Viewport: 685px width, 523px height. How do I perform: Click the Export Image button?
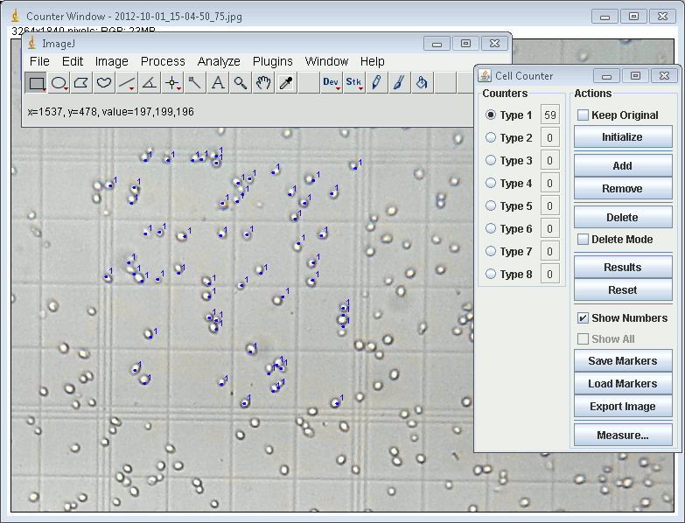pos(623,406)
